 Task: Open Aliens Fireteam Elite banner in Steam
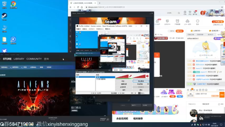point(35,97)
